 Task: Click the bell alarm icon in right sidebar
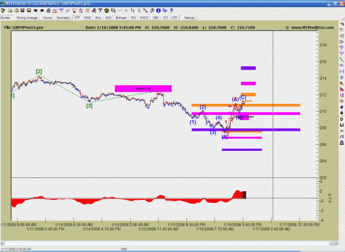pos(342,143)
